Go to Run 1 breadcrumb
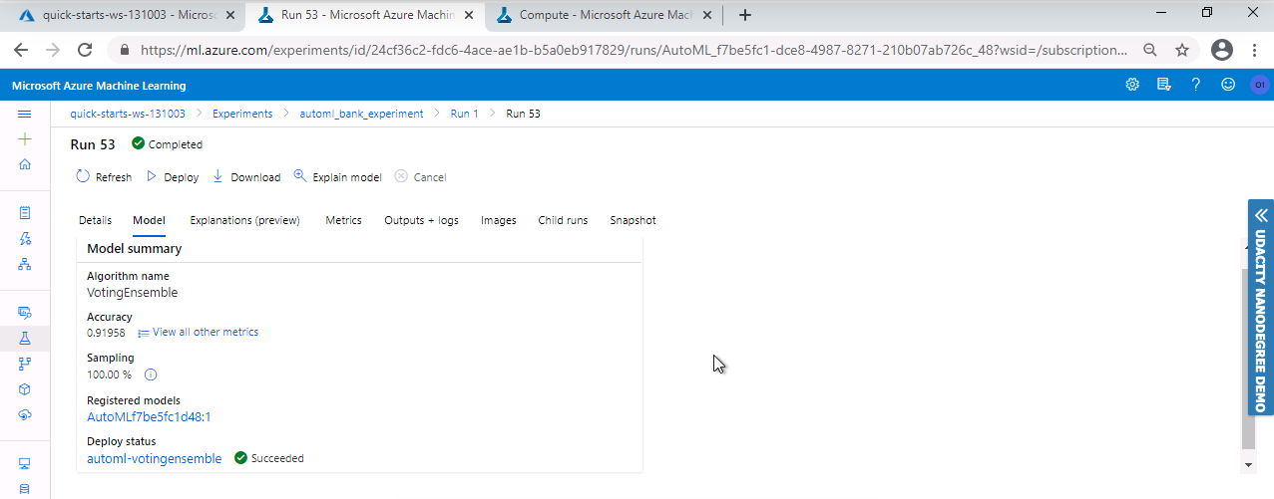The height and width of the screenshot is (499, 1274). 465,114
